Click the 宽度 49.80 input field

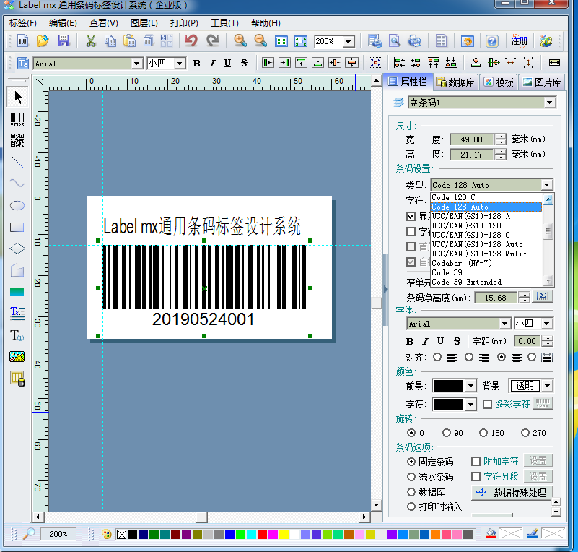[x=471, y=139]
